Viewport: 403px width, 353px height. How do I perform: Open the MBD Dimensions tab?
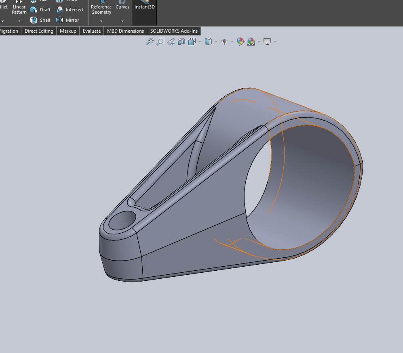(125, 31)
